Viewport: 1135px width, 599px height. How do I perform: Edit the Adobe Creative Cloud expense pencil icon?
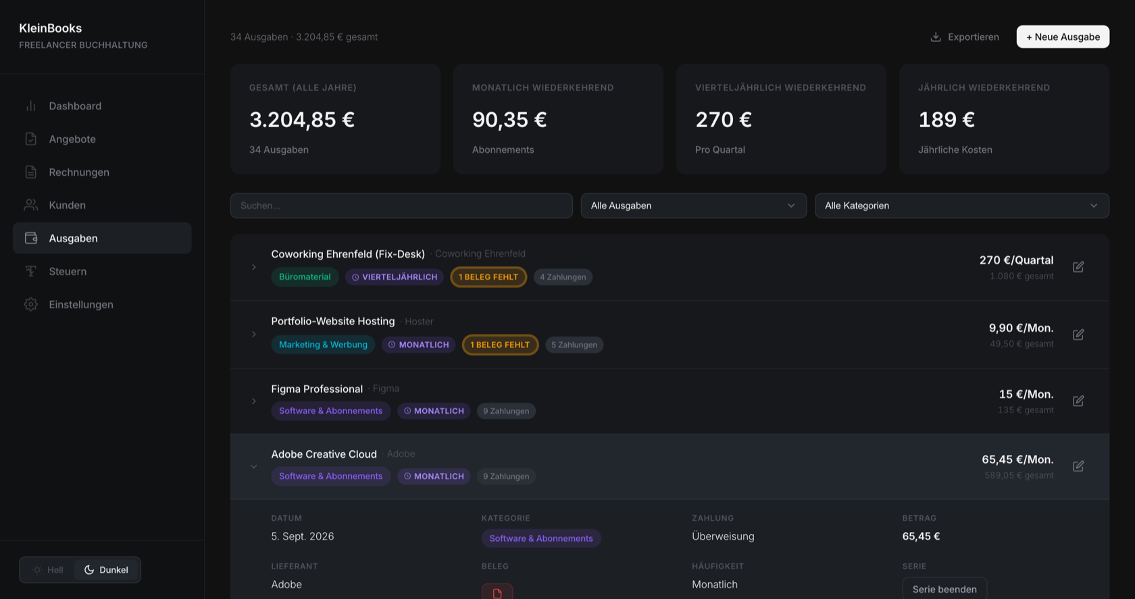click(1078, 466)
